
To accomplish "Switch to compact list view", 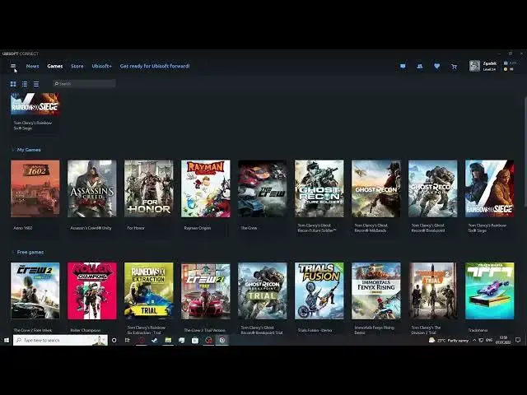I will (36, 84).
